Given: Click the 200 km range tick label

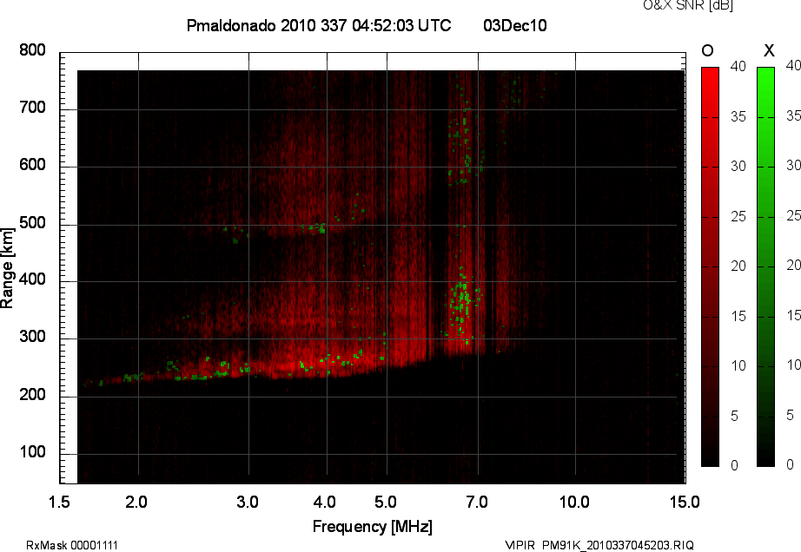Looking at the screenshot, I should coord(32,394).
